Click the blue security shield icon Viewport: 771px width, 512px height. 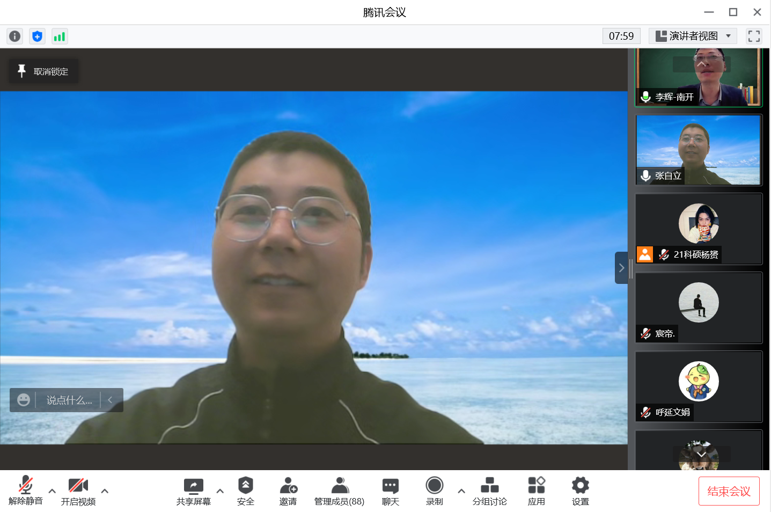tap(37, 36)
